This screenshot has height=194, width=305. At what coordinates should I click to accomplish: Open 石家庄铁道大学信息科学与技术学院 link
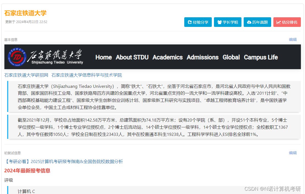coord(87,75)
